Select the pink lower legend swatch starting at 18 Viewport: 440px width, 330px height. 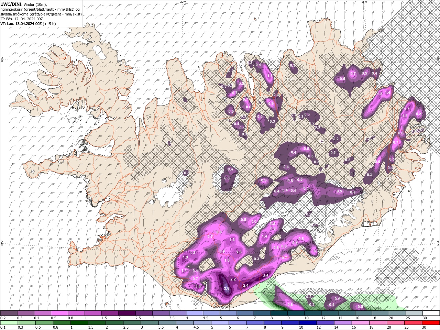pos(378,323)
